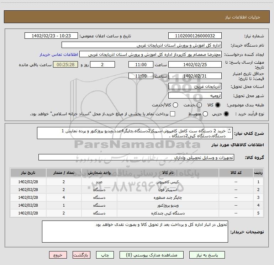
Task: Click quantity 1 in the ویدیو پروژکتور row
Action: click(64, 205)
